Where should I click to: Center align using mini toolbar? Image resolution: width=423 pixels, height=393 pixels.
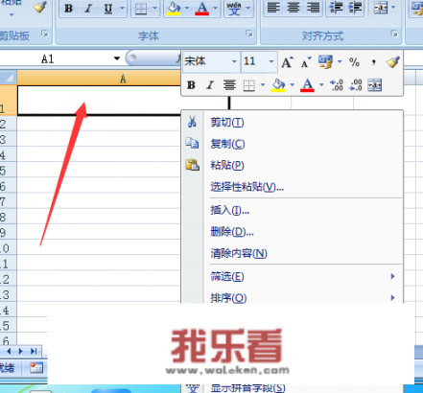click(x=229, y=85)
